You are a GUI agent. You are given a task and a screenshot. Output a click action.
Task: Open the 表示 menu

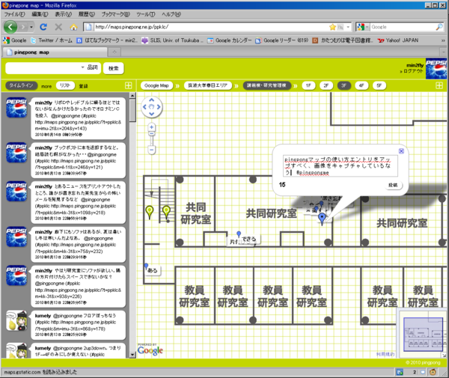(64, 14)
